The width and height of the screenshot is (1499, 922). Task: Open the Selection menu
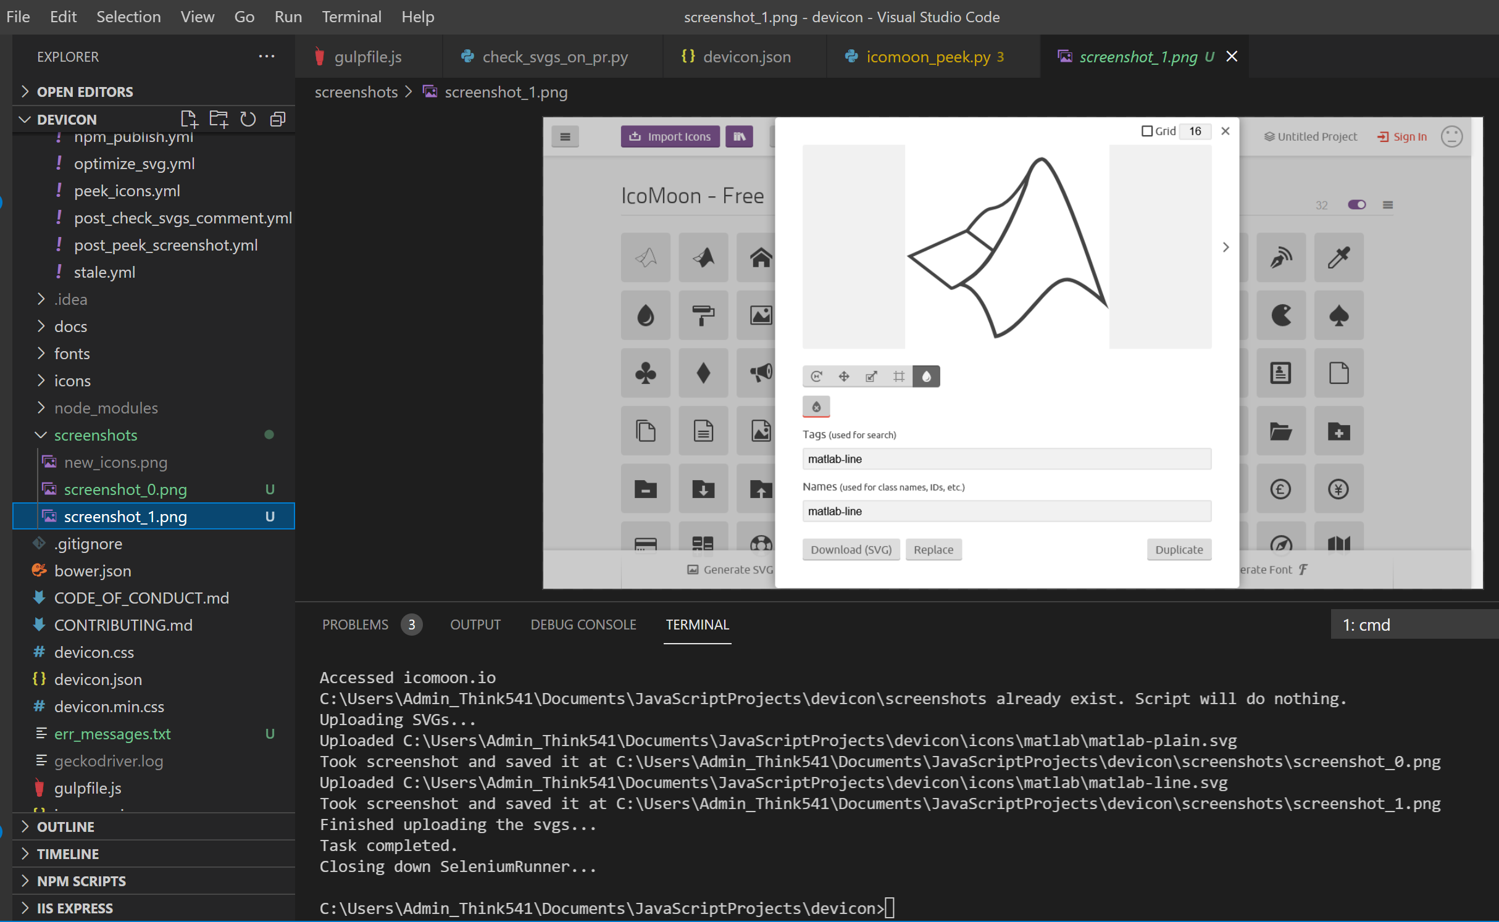[128, 17]
